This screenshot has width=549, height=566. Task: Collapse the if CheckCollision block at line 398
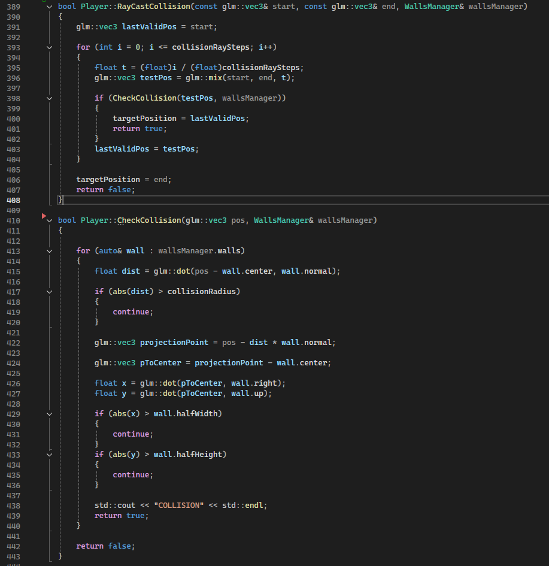tap(49, 98)
